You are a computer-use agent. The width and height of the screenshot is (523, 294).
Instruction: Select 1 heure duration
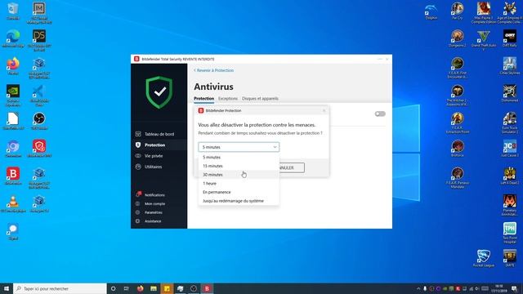click(x=239, y=183)
